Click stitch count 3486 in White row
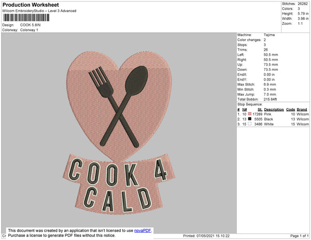The height and width of the screenshot is (240, 311). (258, 124)
